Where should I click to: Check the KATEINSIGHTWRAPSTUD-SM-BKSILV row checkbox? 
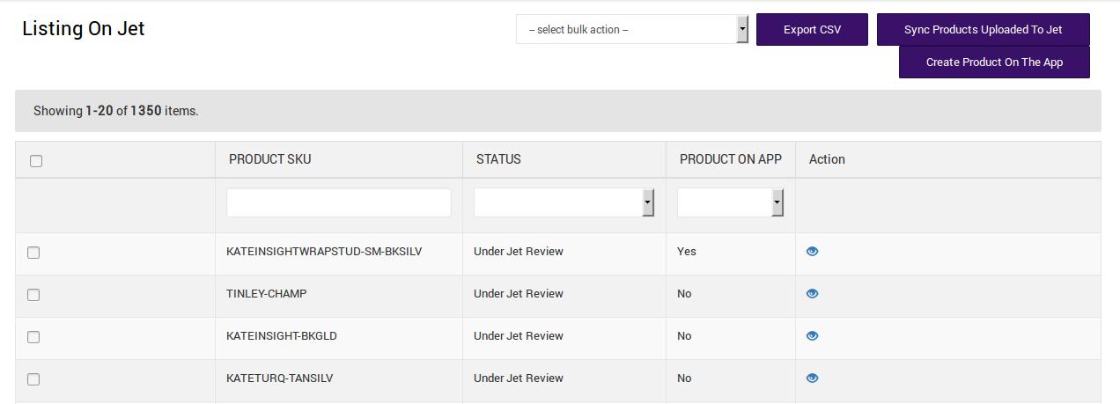pos(33,253)
